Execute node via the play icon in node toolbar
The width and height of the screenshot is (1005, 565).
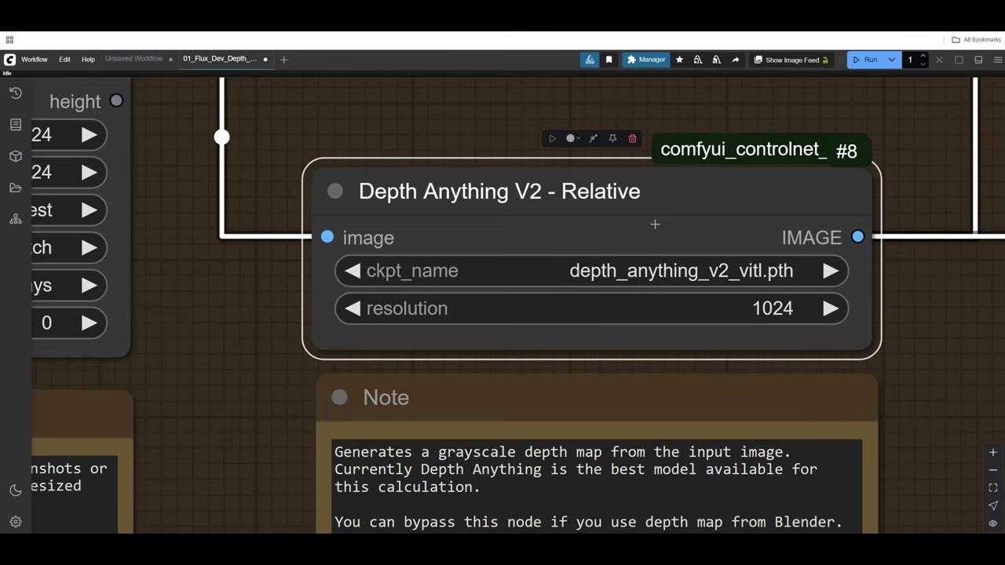552,139
